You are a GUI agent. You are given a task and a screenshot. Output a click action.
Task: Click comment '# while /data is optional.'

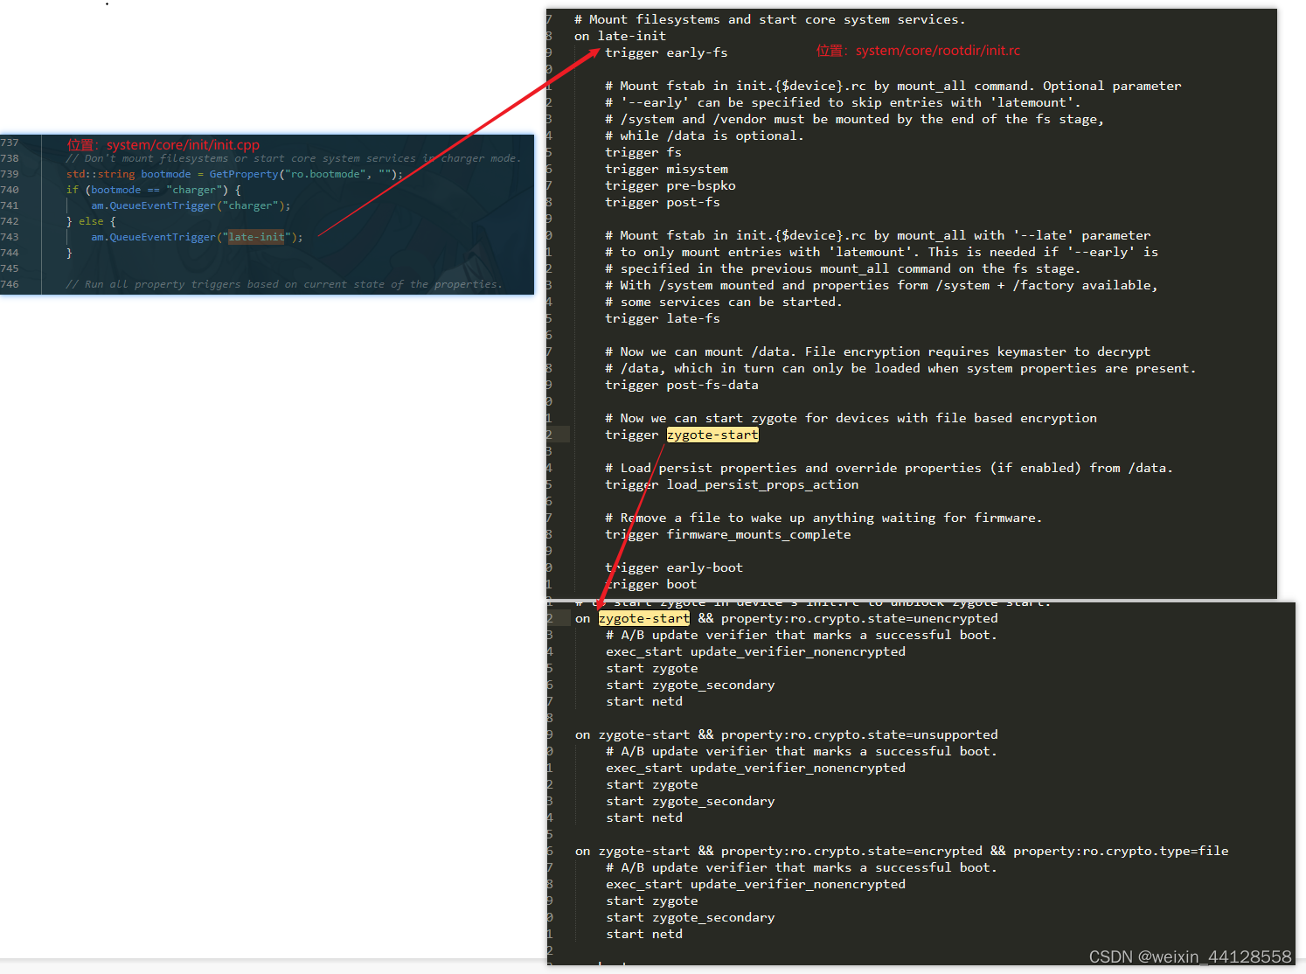pyautogui.click(x=705, y=136)
